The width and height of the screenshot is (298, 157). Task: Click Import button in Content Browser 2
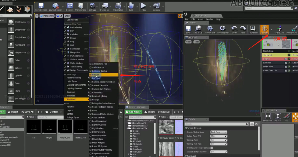coord(149,112)
